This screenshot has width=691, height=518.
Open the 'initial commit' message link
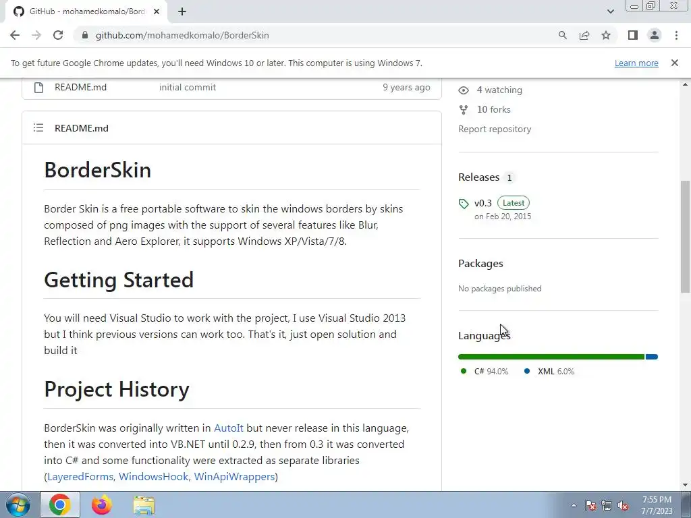click(x=188, y=87)
